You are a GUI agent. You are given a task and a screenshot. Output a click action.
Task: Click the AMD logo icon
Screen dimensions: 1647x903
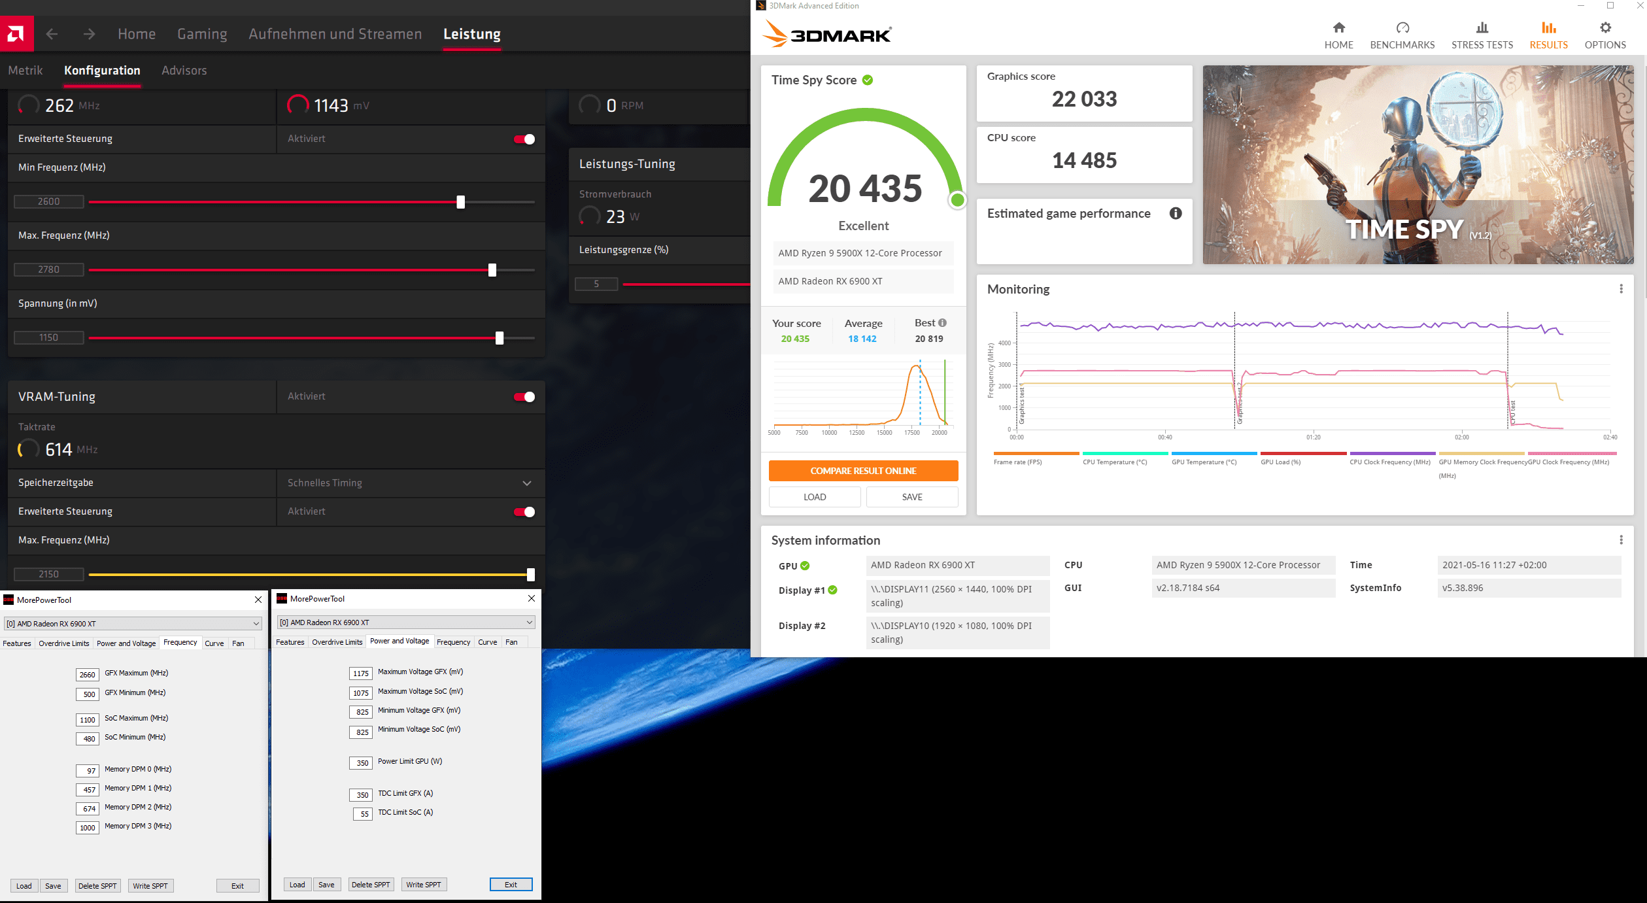pos(16,33)
